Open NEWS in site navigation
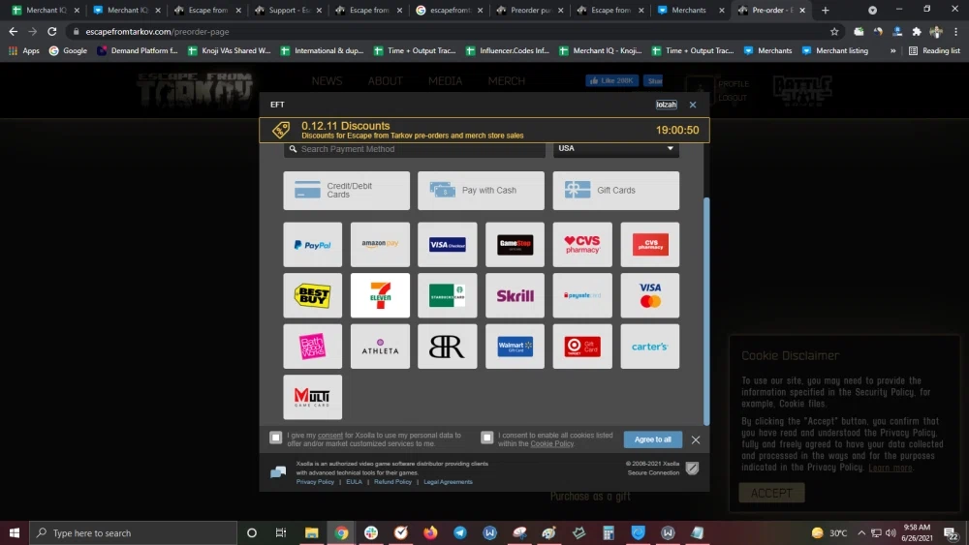The width and height of the screenshot is (969, 545). (x=327, y=81)
